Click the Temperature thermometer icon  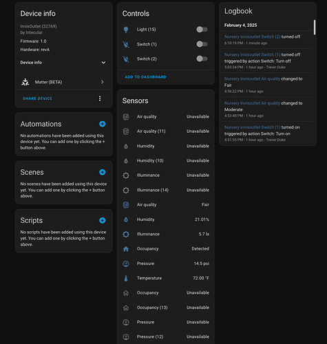pos(126,278)
